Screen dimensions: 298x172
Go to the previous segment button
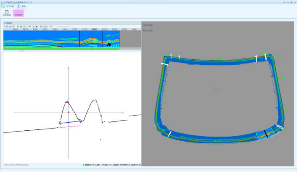pos(10,26)
